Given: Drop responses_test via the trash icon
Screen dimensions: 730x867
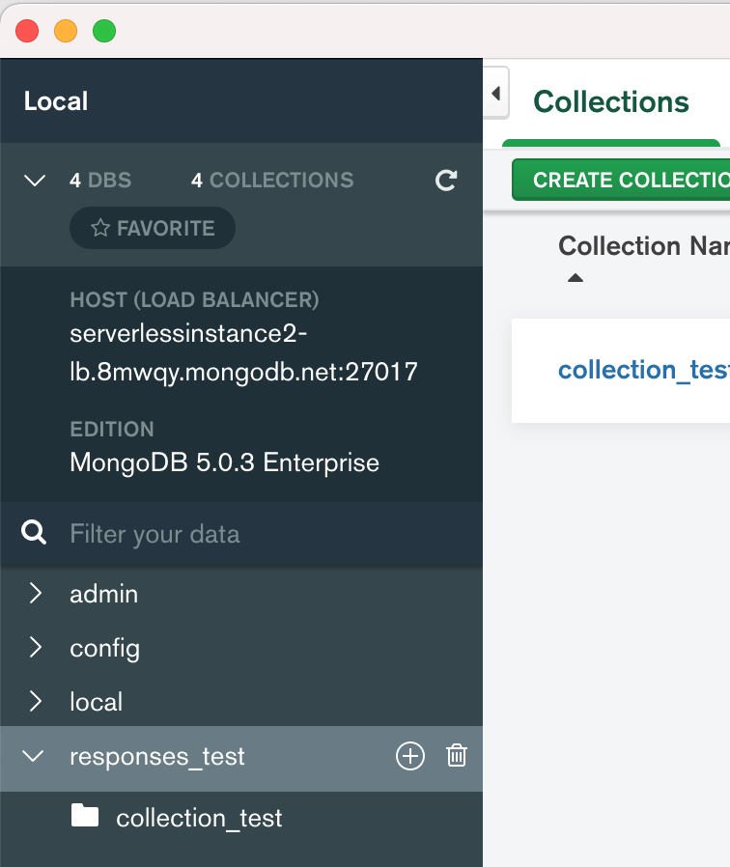Looking at the screenshot, I should pos(456,756).
